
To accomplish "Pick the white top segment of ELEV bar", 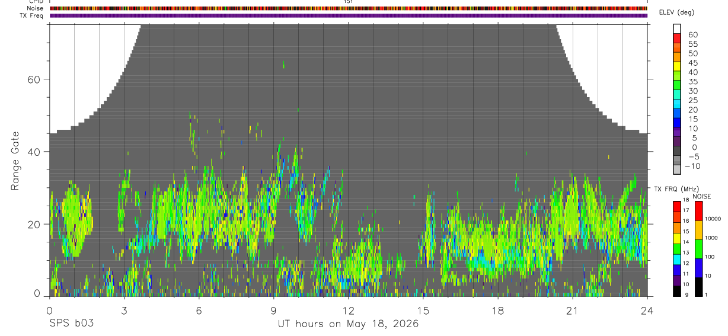I will point(677,28).
